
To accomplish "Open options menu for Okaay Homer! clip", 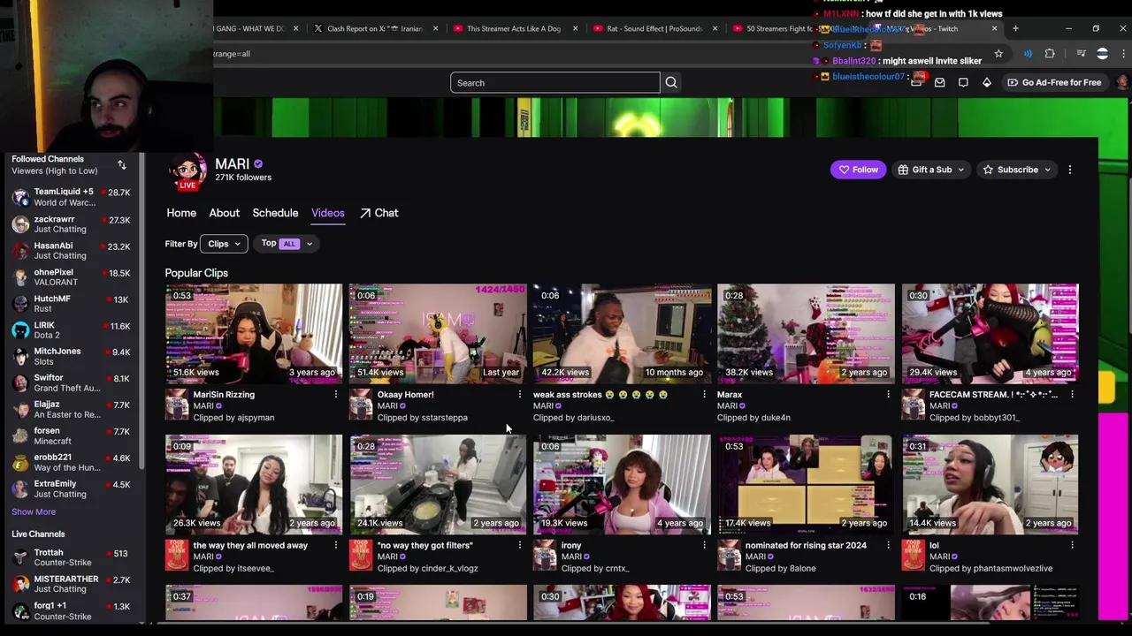I will pyautogui.click(x=520, y=395).
